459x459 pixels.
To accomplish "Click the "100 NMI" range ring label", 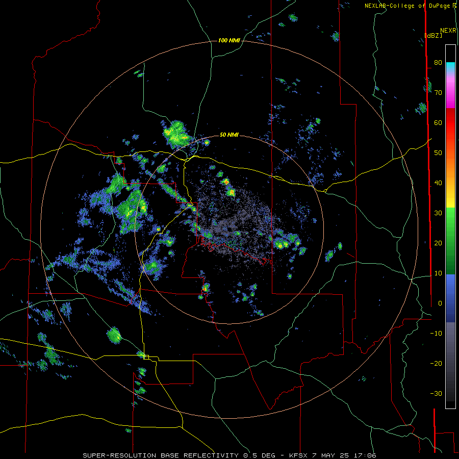I will (229, 40).
